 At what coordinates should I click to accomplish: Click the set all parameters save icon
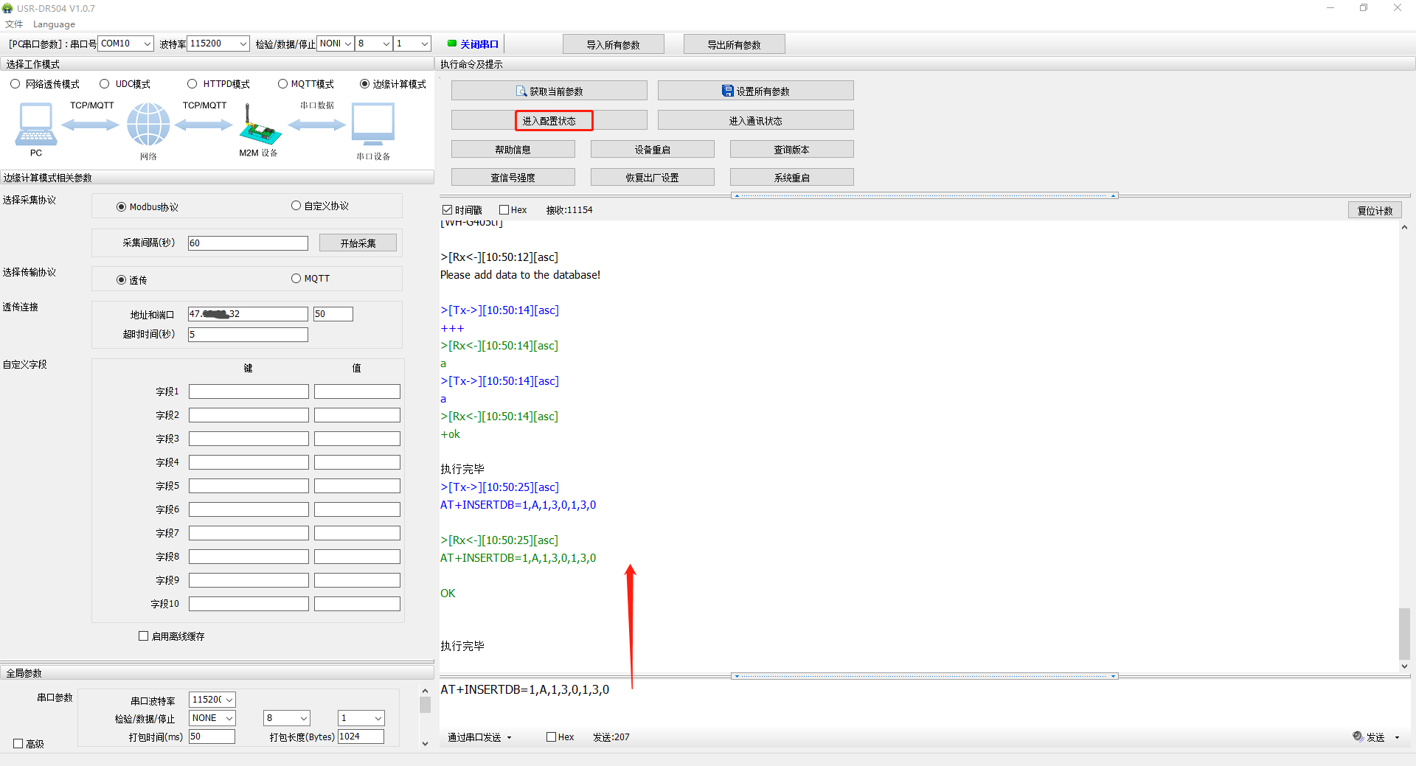(x=727, y=91)
